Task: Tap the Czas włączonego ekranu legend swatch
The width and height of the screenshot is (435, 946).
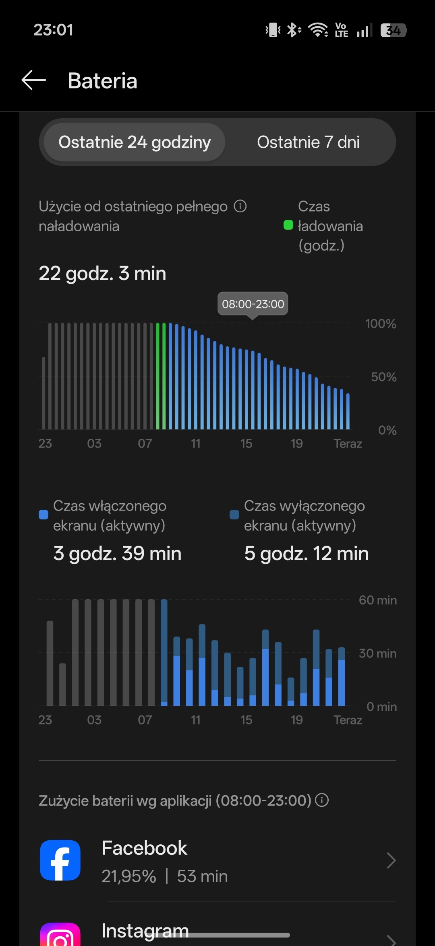Action: 43,515
